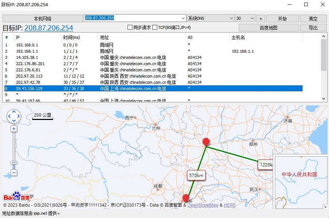Enable the TCP(80端口,IPv4) checkbox
Screen dimensions: 329x218
click(x=155, y=27)
